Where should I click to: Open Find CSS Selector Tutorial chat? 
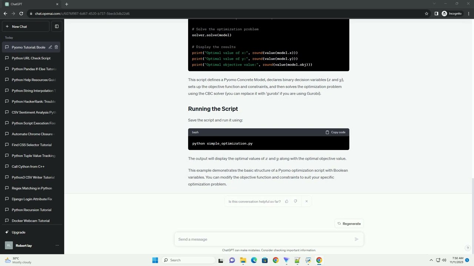32,145
